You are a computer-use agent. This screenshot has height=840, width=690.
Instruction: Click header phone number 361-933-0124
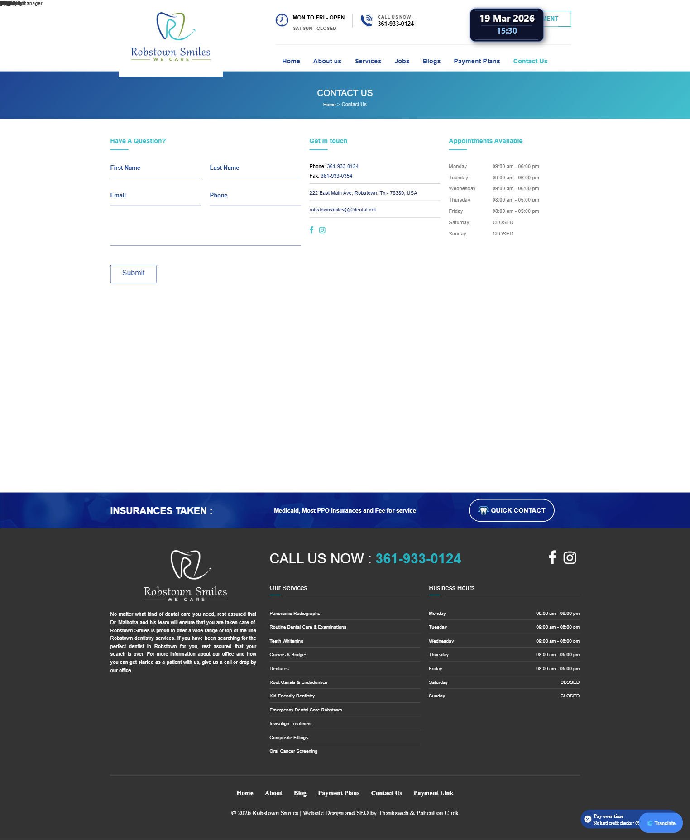tap(396, 24)
